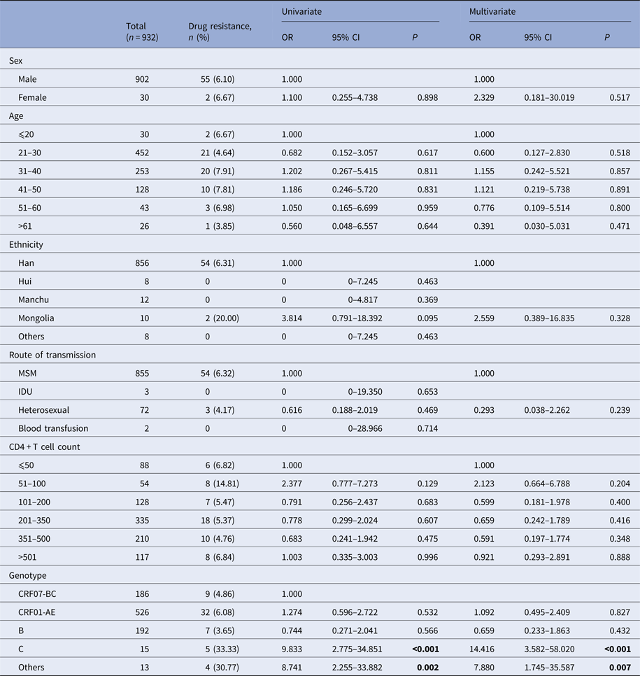Select the Han ethnicity row label
This screenshot has width=640, height=676.
[x=27, y=263]
